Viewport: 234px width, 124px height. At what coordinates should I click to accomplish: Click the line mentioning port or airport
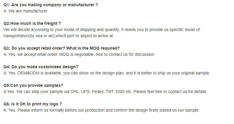(x=58, y=36)
